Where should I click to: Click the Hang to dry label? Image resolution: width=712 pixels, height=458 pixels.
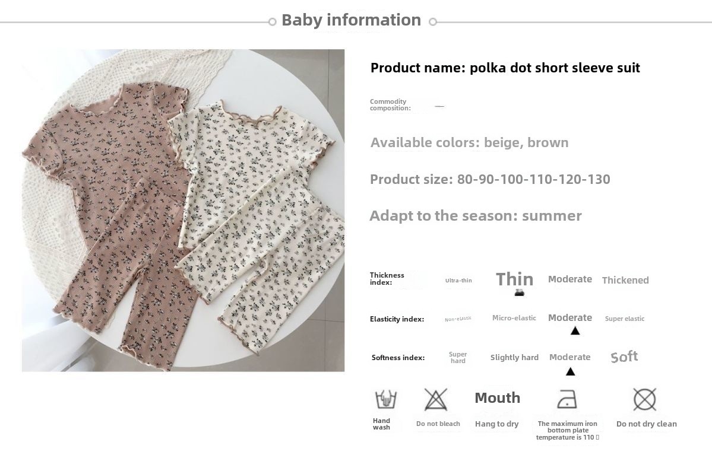point(496,424)
